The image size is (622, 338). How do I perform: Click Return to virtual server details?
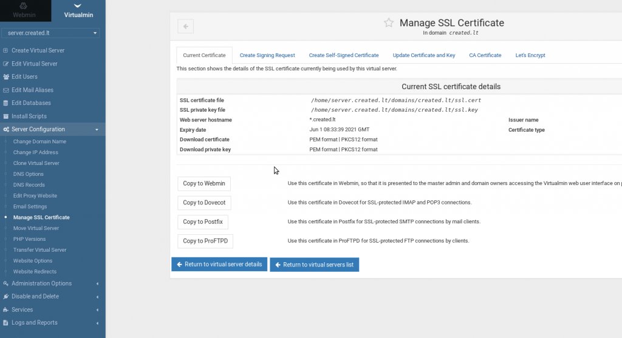(219, 265)
